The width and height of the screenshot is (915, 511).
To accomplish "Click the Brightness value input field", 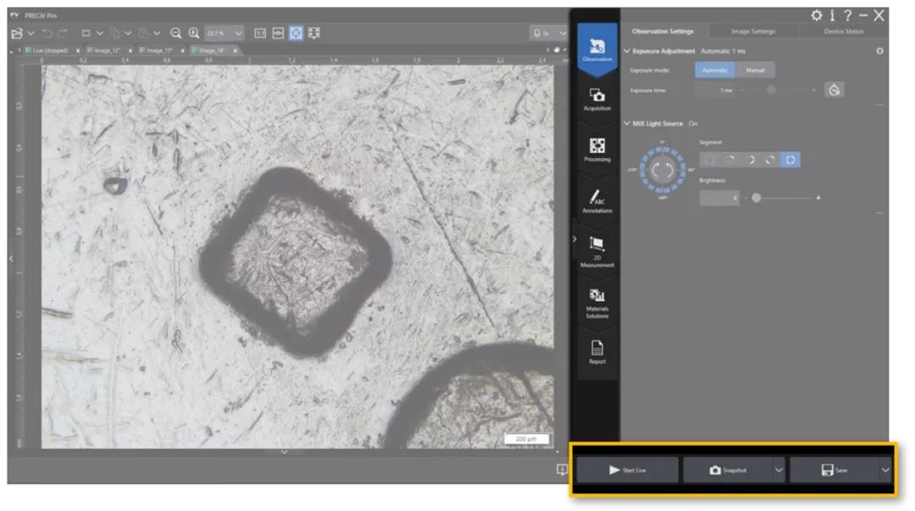I will coord(719,198).
